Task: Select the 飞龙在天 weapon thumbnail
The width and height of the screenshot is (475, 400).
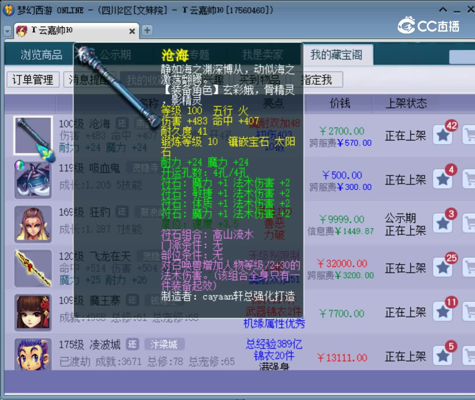Action: (x=33, y=268)
